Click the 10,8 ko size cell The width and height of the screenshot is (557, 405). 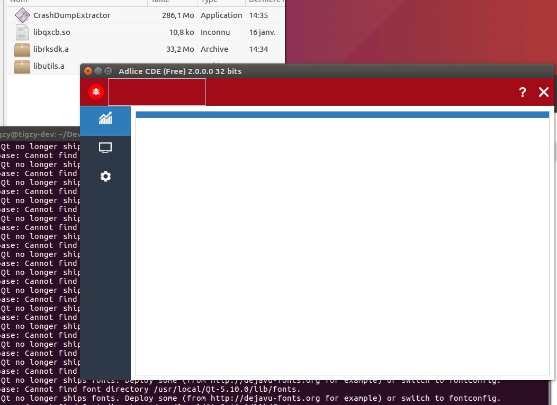pos(182,32)
